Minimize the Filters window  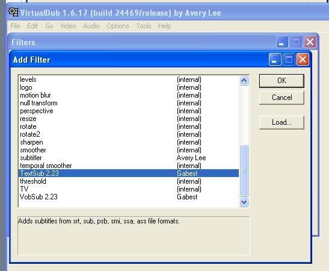click(282, 42)
